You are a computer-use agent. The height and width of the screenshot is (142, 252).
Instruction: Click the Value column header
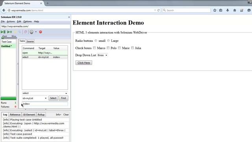click(56, 48)
